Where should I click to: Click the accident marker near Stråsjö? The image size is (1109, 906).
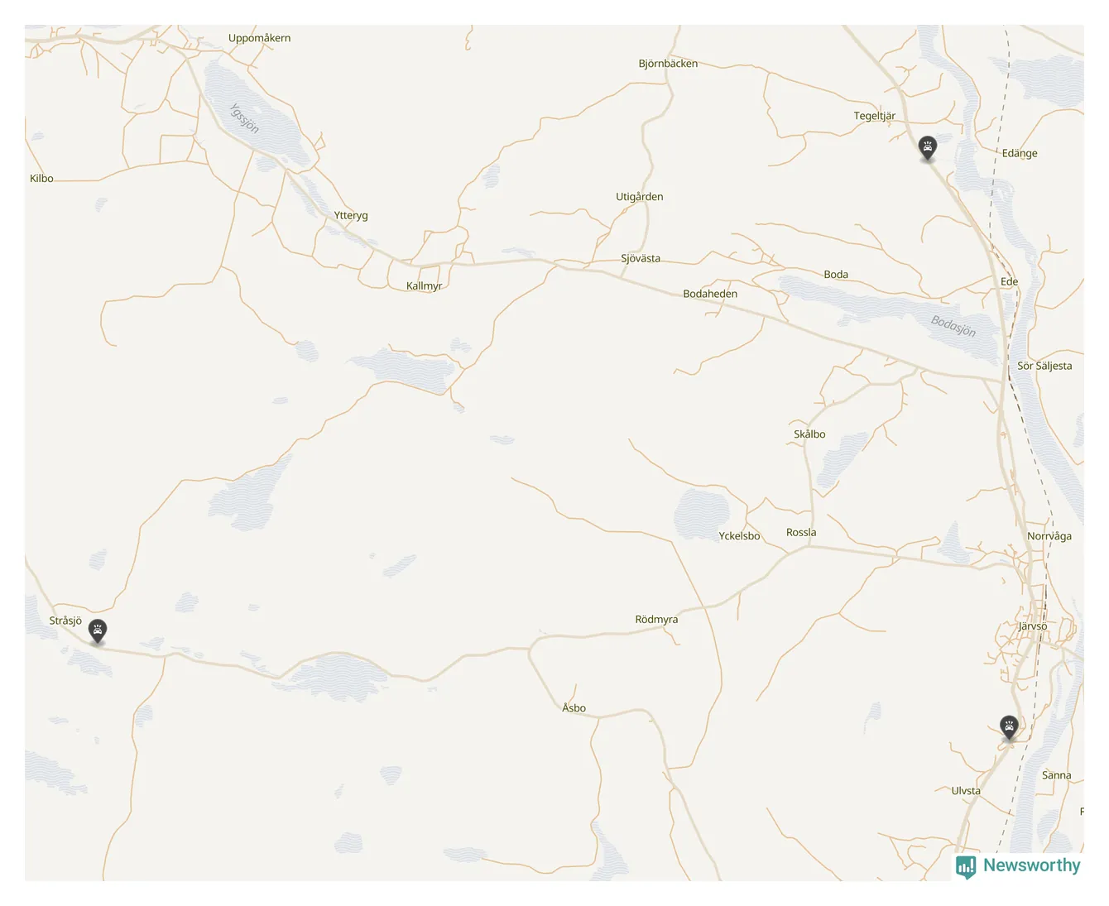[x=98, y=631]
